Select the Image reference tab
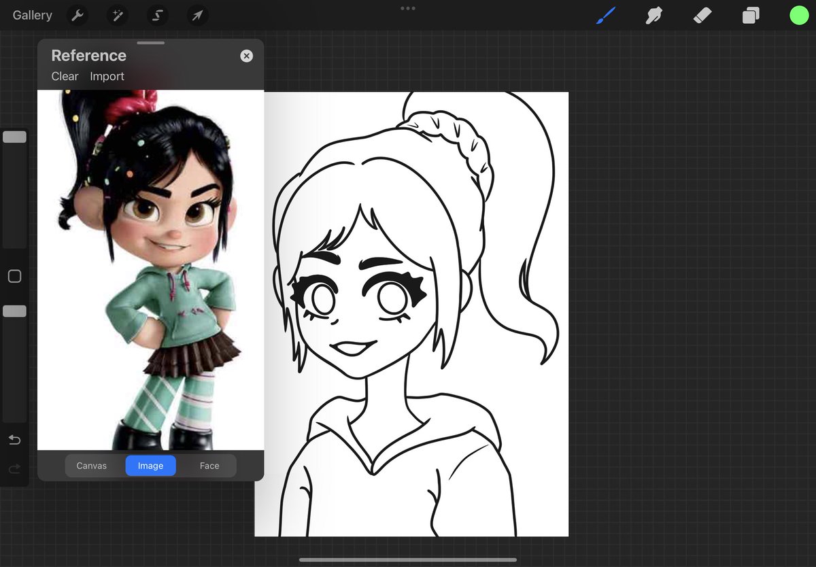Screen dimensions: 816x567 [x=150, y=466]
